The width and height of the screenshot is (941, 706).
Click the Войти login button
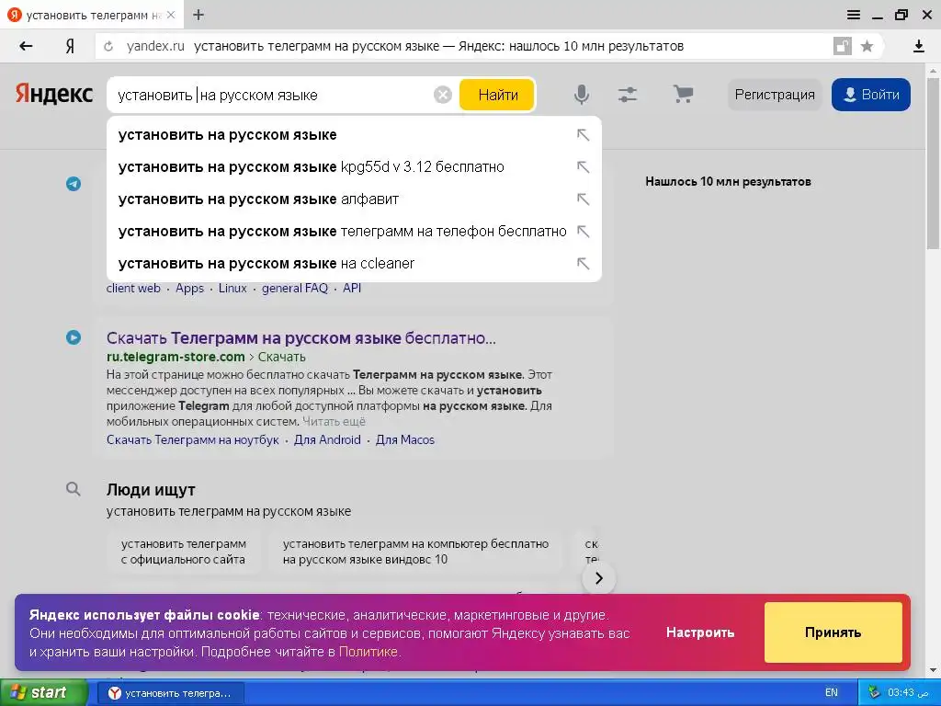coord(871,95)
